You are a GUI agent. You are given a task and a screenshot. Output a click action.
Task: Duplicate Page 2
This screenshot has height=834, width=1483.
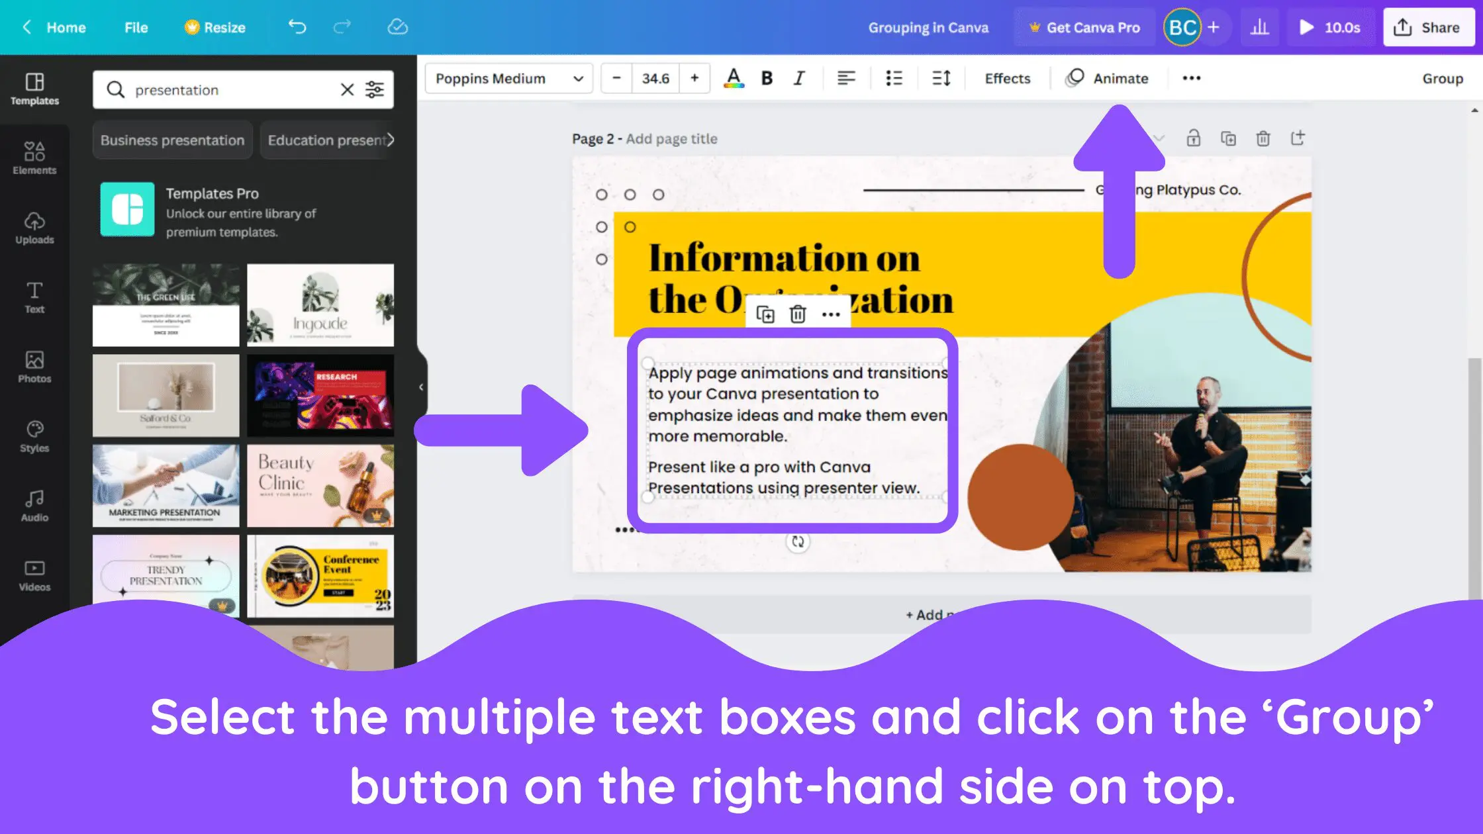[x=1228, y=138]
